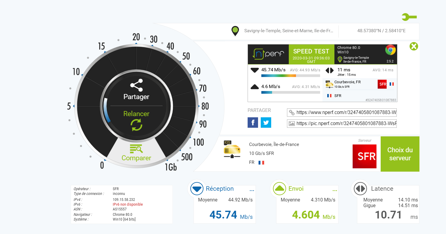Image resolution: width=446 pixels, height=234 pixels.
Task: Close the speed test result panel
Action: tap(414, 46)
